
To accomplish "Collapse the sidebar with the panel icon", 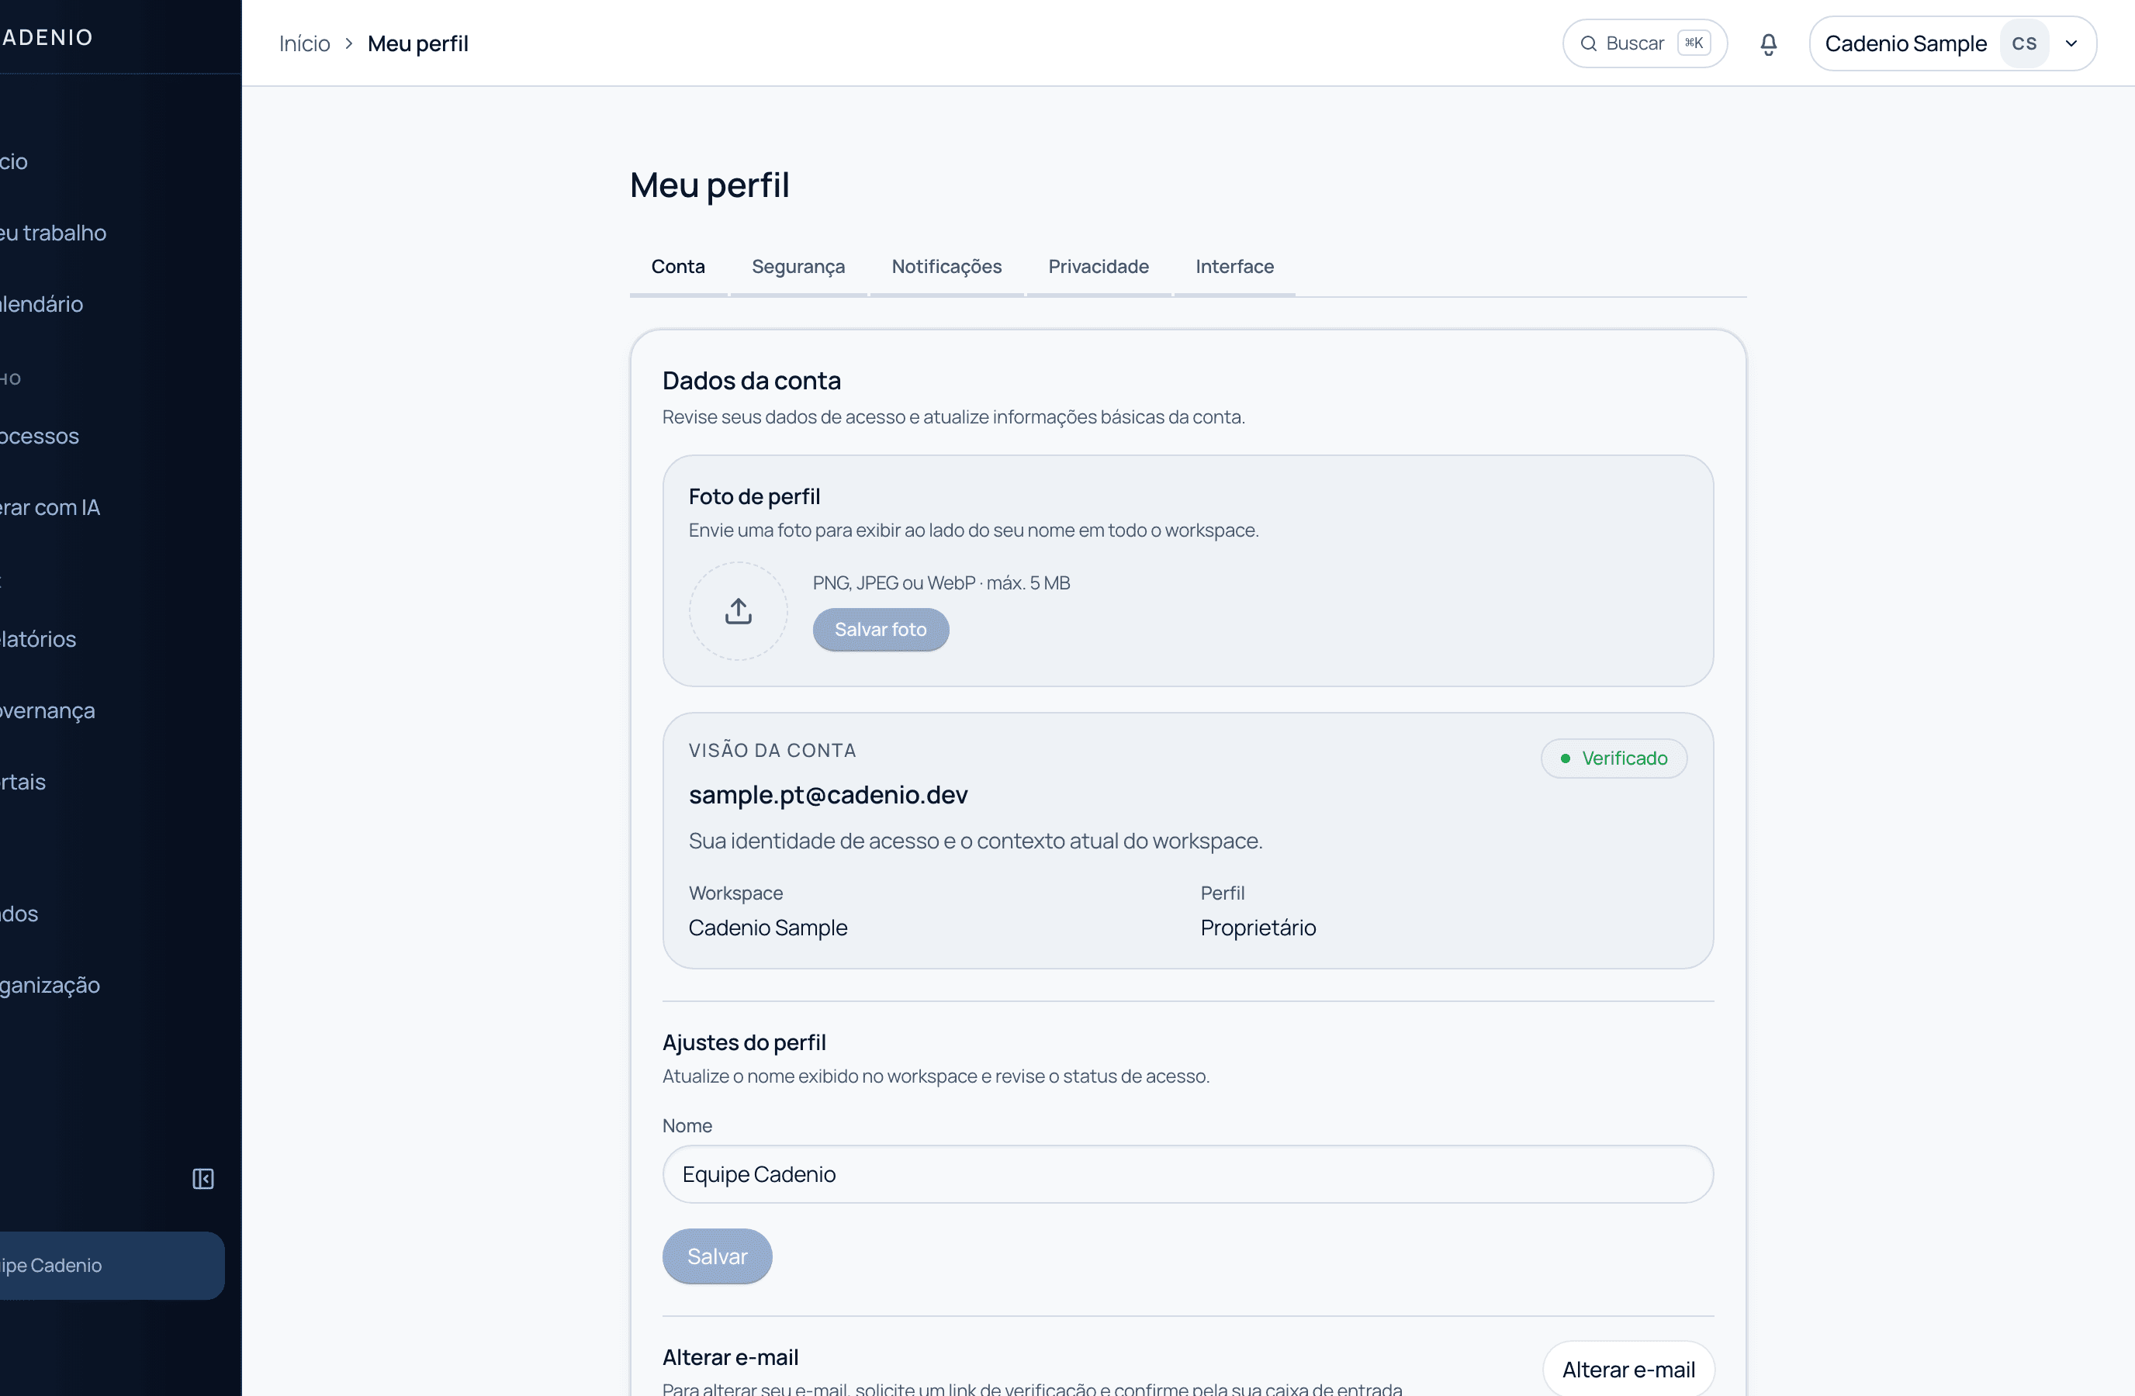I will point(202,1178).
